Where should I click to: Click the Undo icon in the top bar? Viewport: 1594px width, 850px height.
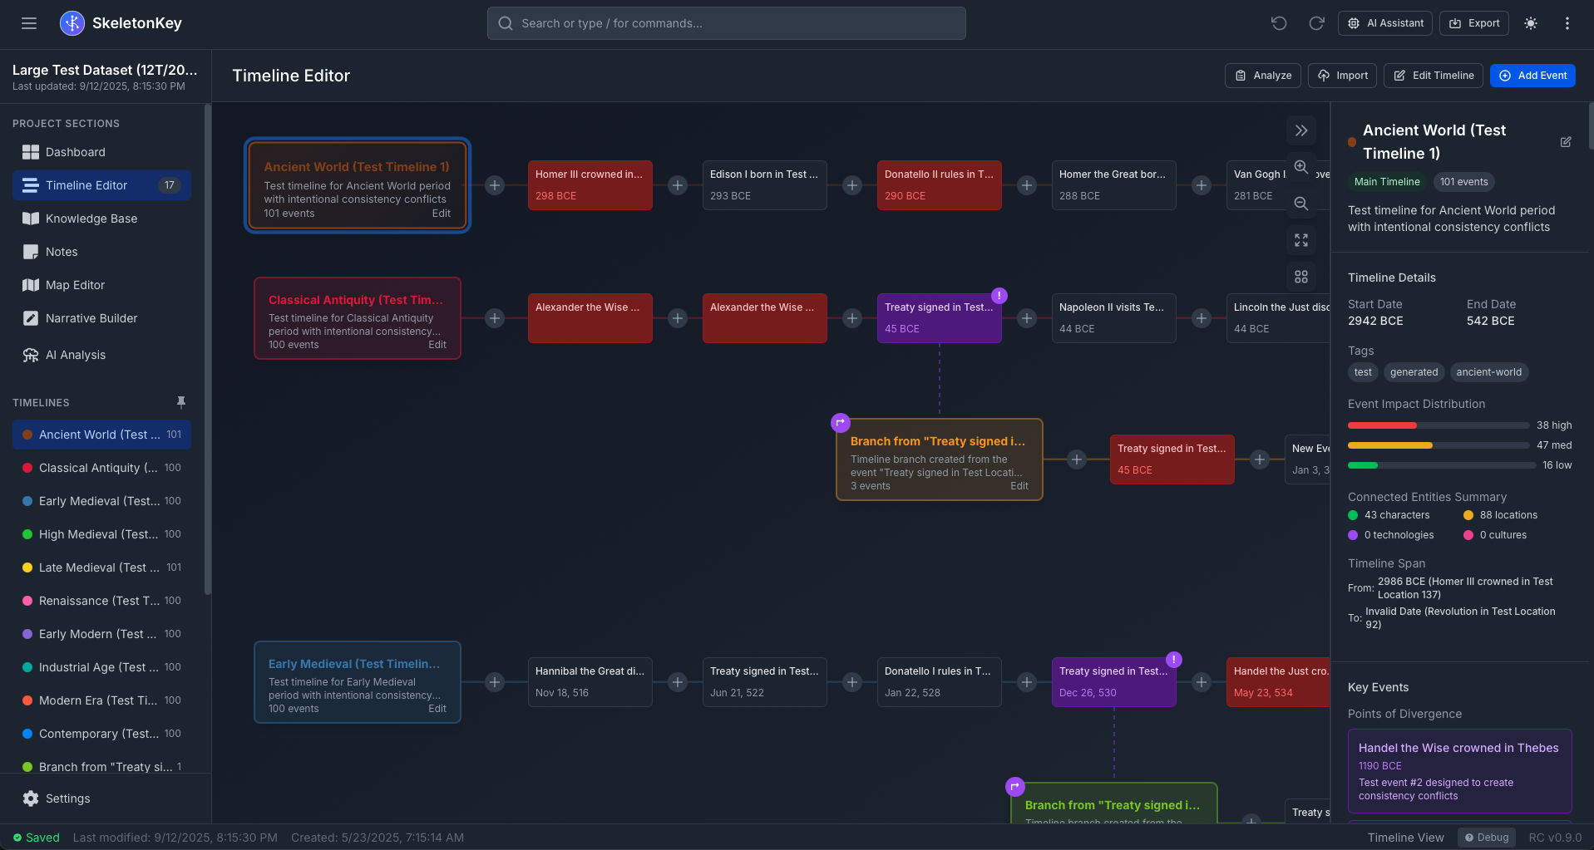click(x=1279, y=23)
